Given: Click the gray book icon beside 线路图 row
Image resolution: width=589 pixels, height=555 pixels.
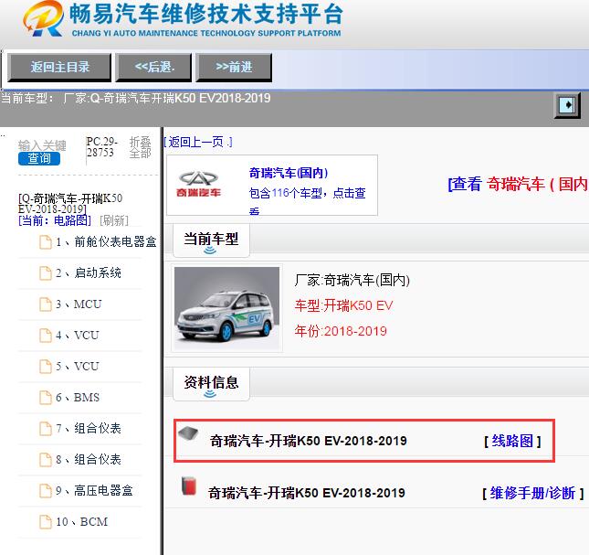Looking at the screenshot, I should pos(188,433).
